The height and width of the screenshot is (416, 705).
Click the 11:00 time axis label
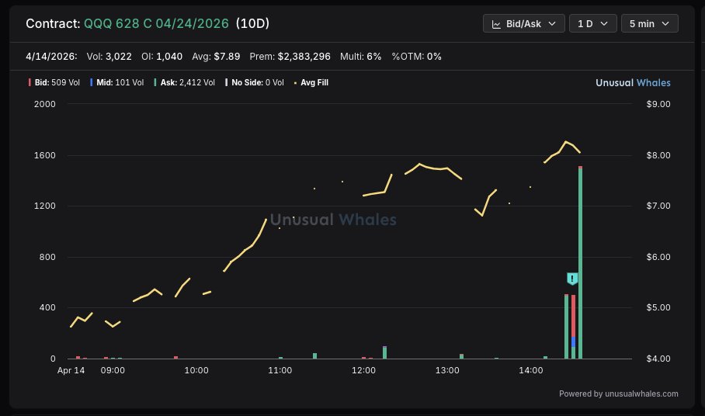(x=280, y=371)
